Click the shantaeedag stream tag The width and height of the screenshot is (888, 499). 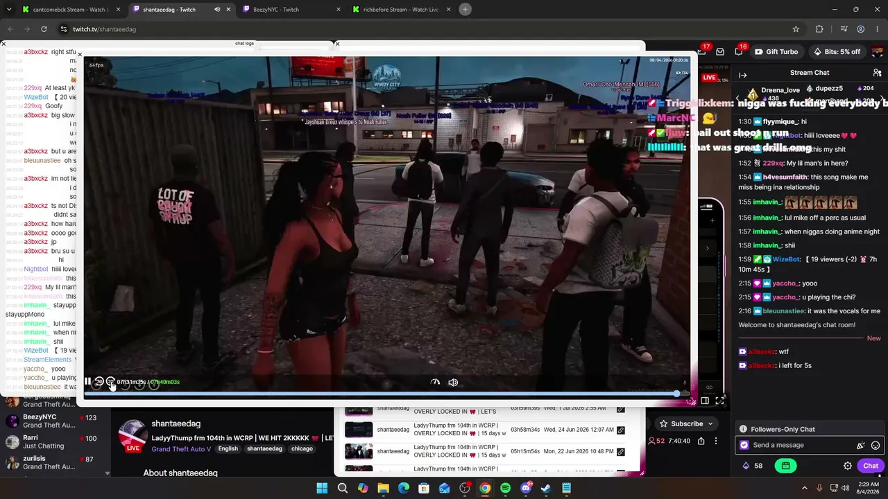click(264, 449)
